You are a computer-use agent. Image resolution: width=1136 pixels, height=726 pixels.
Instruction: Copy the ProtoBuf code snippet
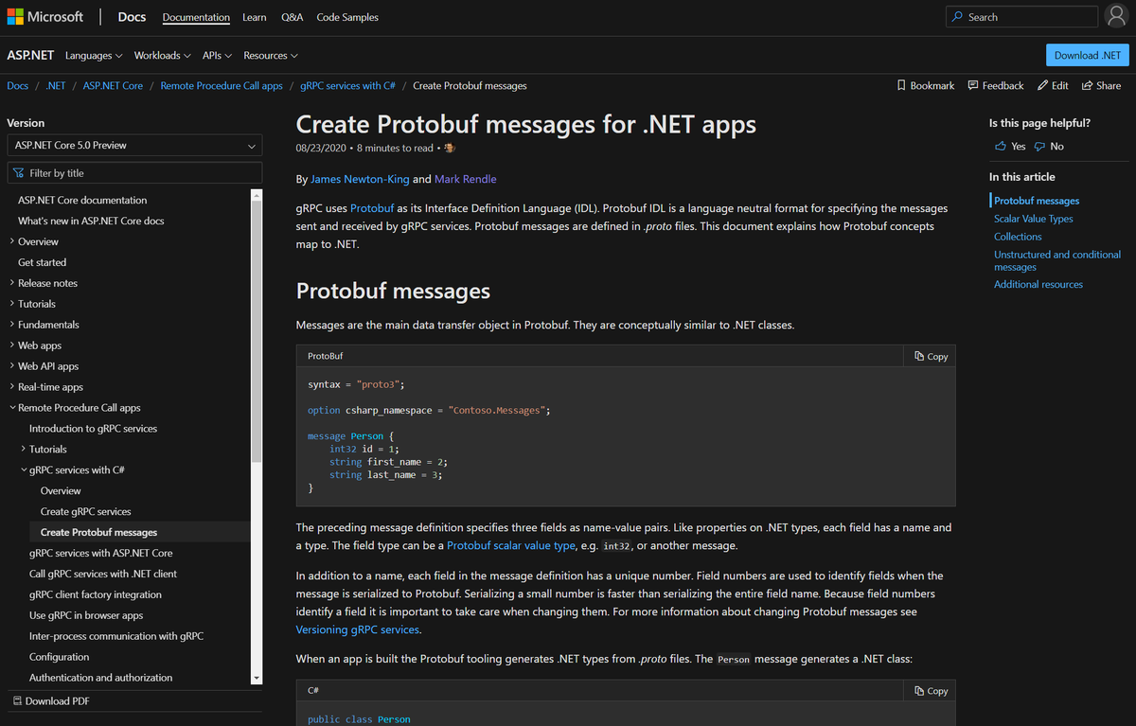930,355
